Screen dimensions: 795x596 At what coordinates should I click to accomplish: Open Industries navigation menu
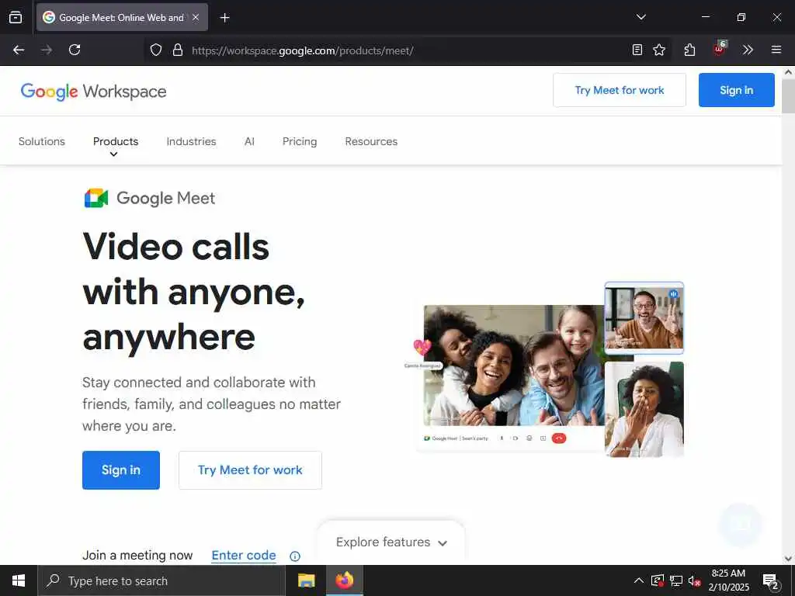click(x=191, y=141)
